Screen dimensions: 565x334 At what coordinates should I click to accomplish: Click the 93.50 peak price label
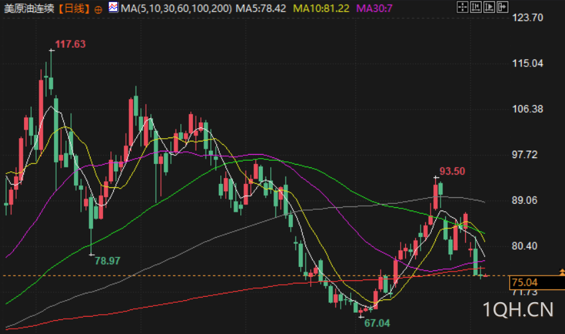click(453, 171)
